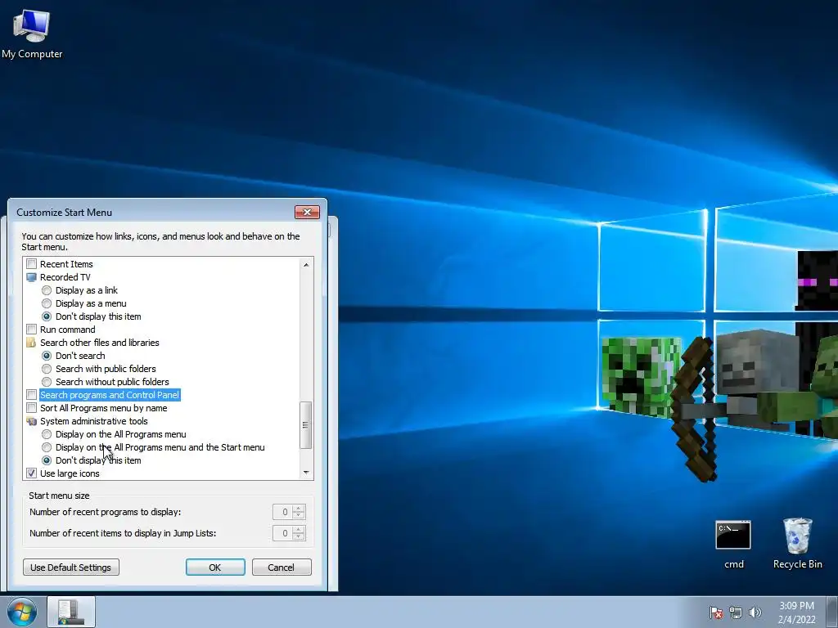This screenshot has height=628, width=838.
Task: Click the options list scrollbar thumb
Action: 306,425
